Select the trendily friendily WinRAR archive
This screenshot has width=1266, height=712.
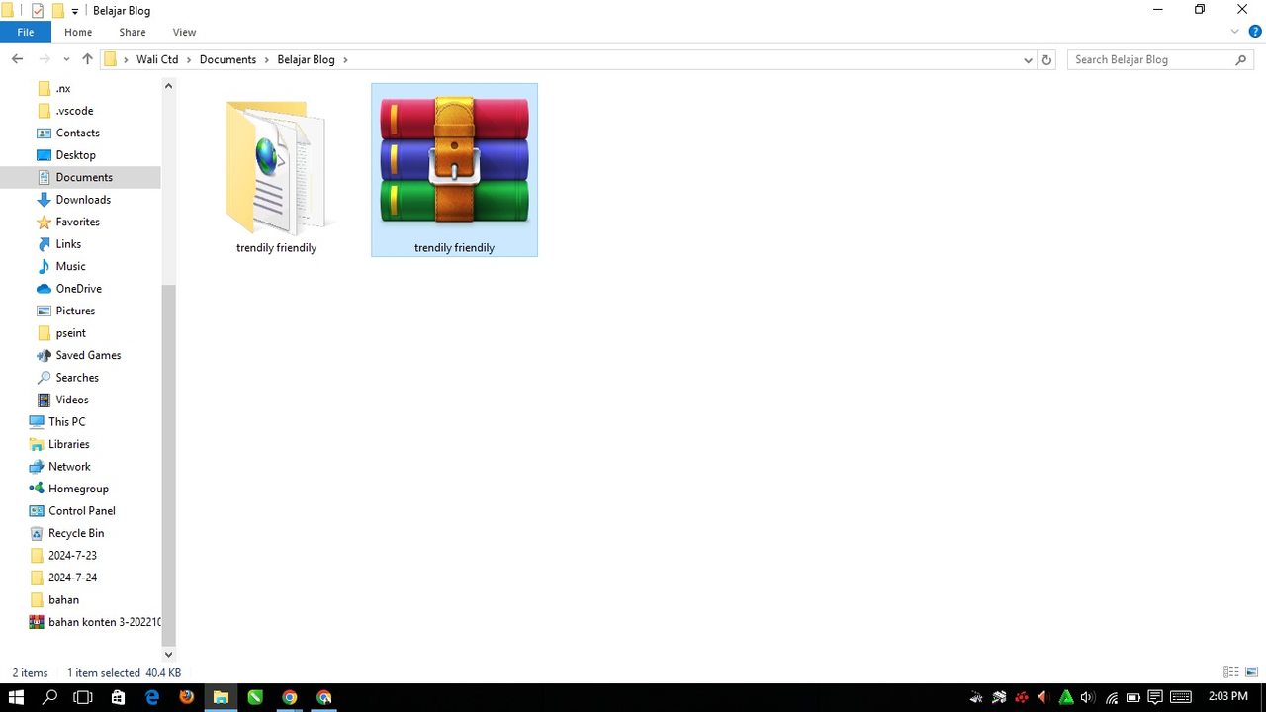[x=454, y=170]
